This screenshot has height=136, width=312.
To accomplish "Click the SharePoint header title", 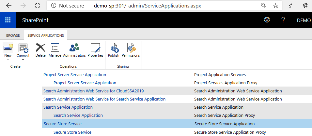I will [x=35, y=20].
